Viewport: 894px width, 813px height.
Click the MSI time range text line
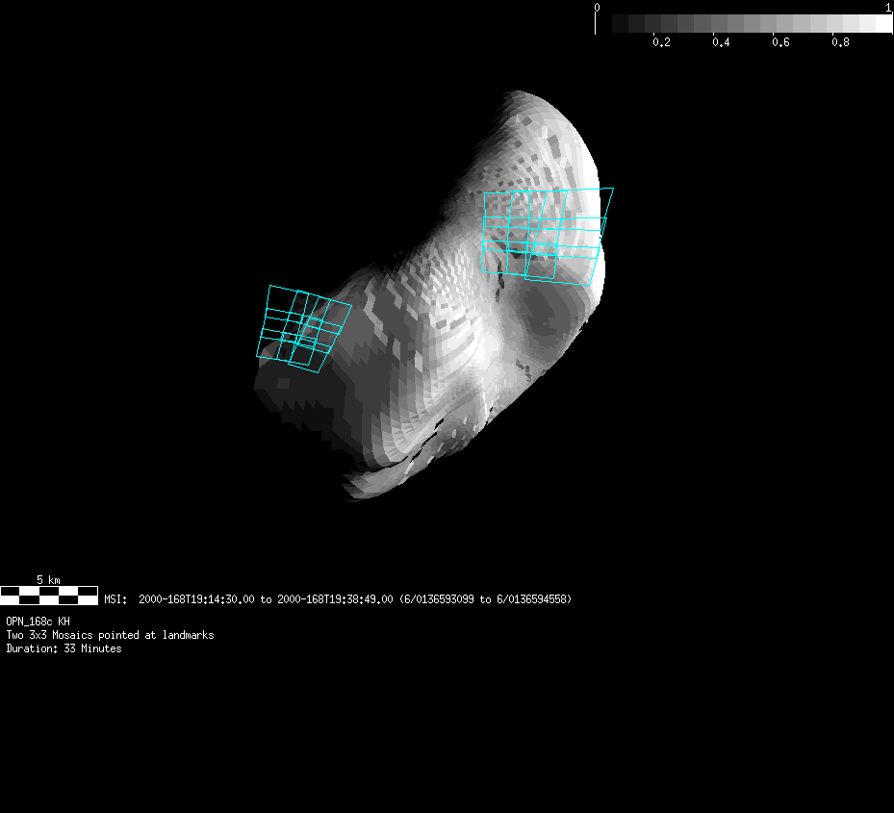[x=338, y=599]
